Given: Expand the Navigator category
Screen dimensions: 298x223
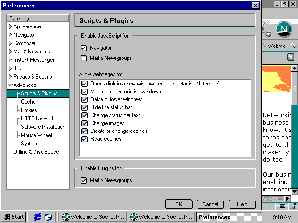Looking at the screenshot, I should pos(10,35).
